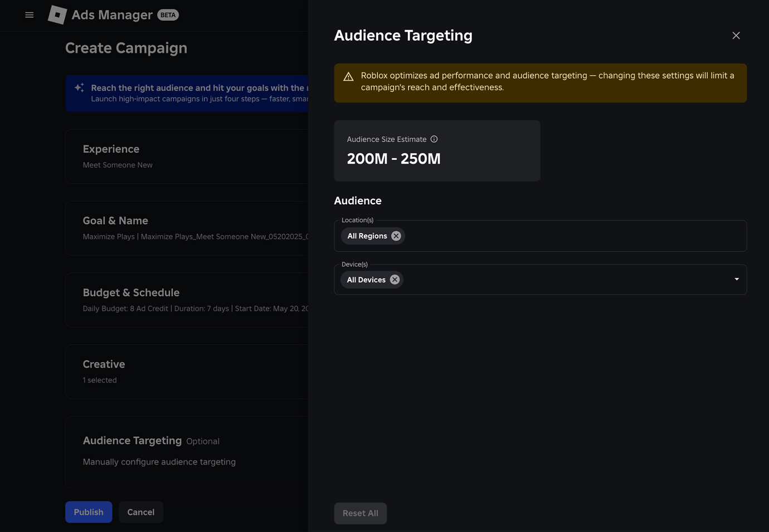Click the Audience Targeting Optional heading

[151, 441]
